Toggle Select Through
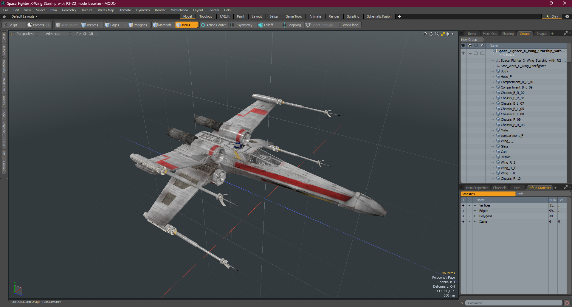 click(319, 25)
